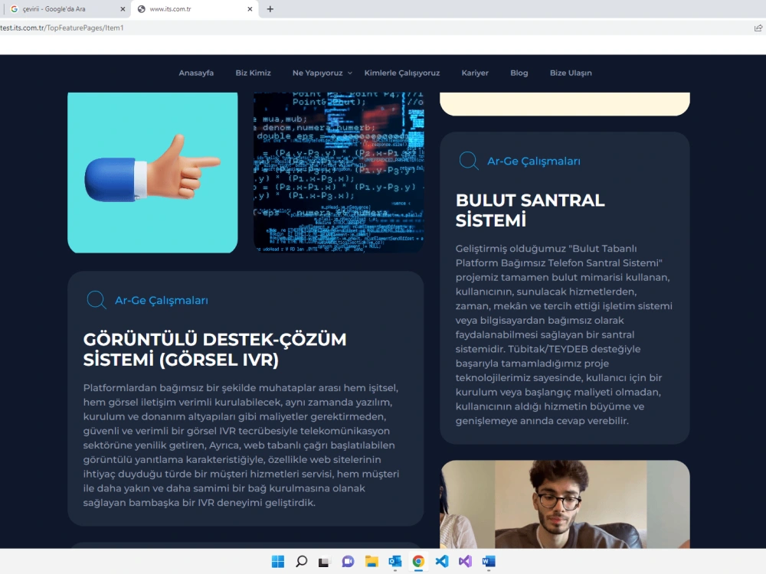The height and width of the screenshot is (574, 766).
Task: Click the share page icon in address bar
Action: [x=758, y=28]
